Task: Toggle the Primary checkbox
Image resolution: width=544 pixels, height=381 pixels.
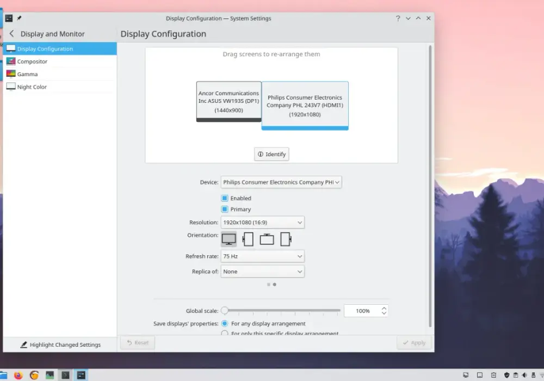Action: (225, 209)
